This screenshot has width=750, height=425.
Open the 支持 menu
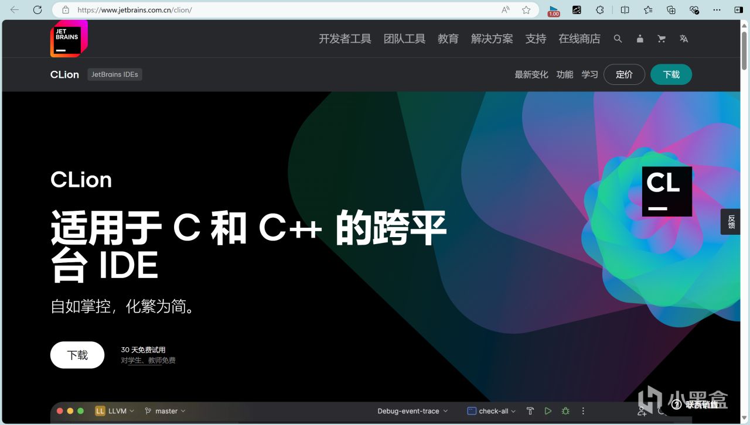536,39
